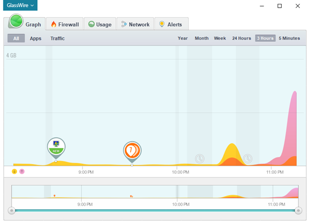Open the Alerts tab
The height and width of the screenshot is (224, 310).
pyautogui.click(x=171, y=24)
